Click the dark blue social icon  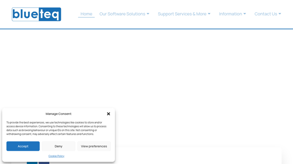(44, 163)
